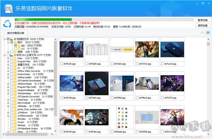The image size is (212, 139).
Task: Click folder icon beside 360RecycleBin
Action: tap(15, 78)
